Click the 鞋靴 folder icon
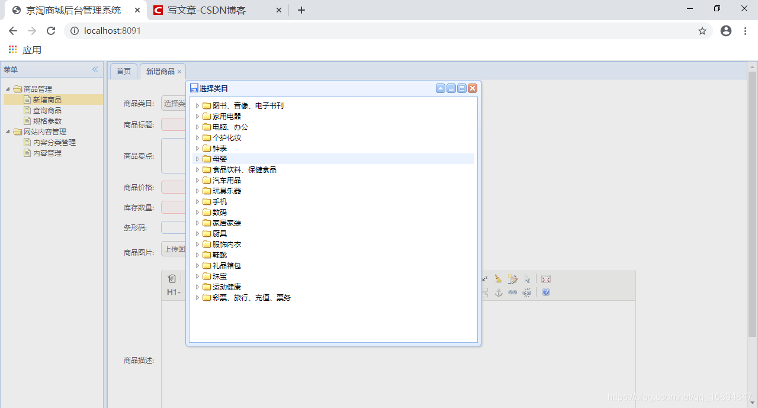758x408 pixels. click(207, 255)
